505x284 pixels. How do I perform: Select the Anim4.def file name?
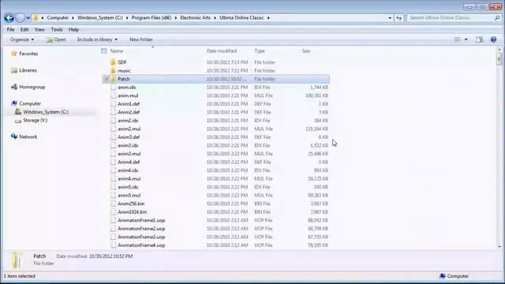pos(129,163)
